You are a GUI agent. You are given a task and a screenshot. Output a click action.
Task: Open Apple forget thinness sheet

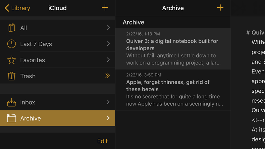click(173, 90)
